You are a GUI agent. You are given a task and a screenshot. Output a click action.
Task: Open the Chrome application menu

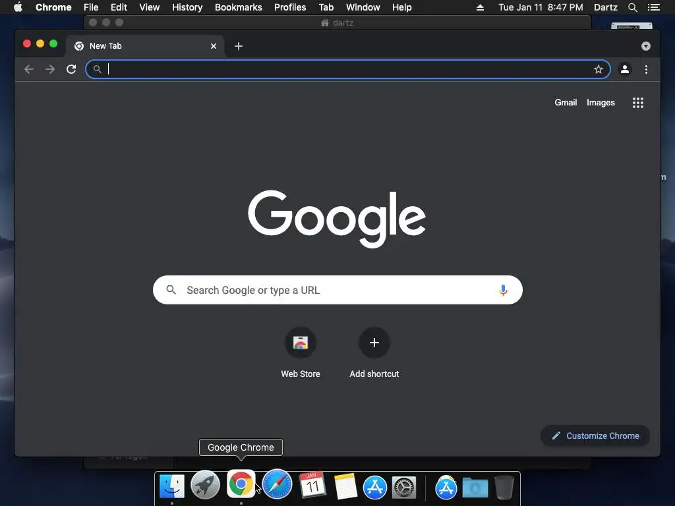[x=53, y=7]
